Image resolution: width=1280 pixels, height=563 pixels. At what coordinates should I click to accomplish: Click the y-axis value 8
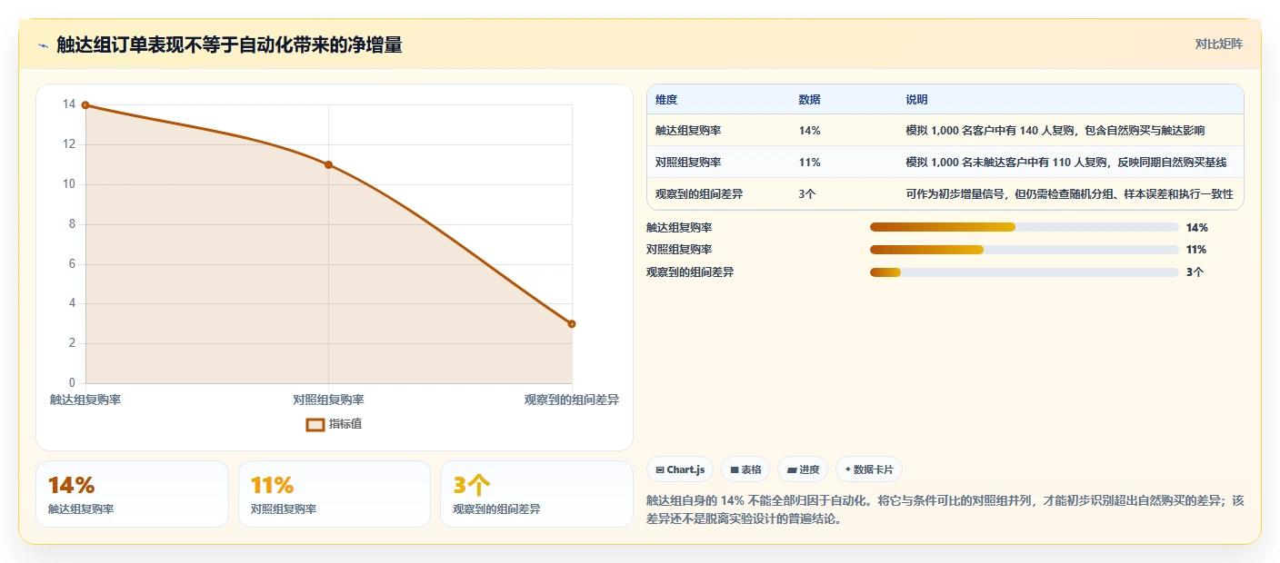point(72,224)
